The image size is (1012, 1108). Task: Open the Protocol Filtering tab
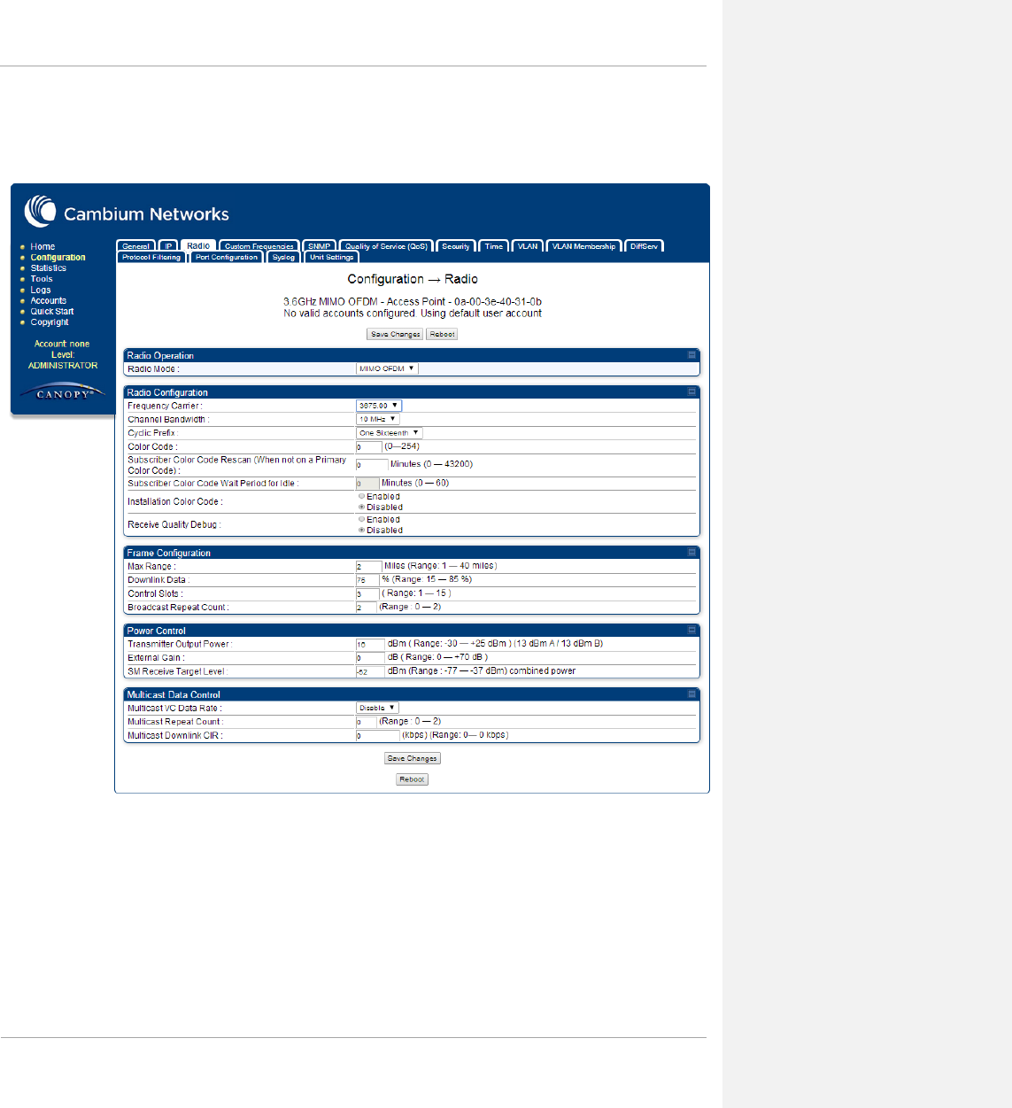[x=151, y=257]
